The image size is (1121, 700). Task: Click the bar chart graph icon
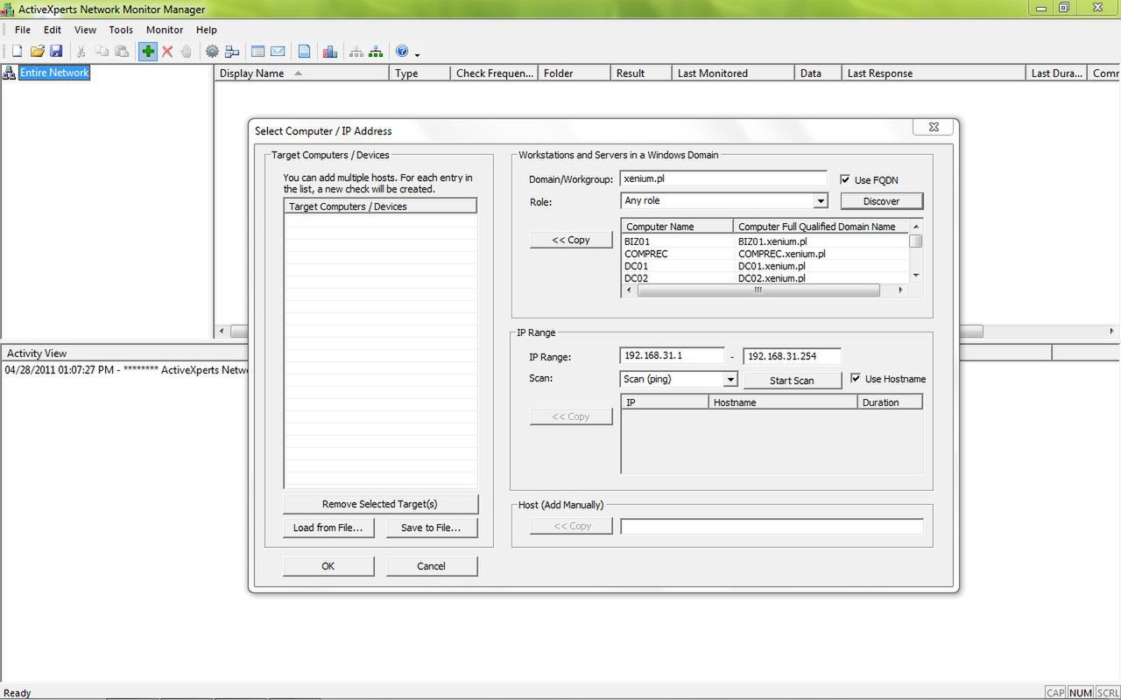click(x=330, y=52)
